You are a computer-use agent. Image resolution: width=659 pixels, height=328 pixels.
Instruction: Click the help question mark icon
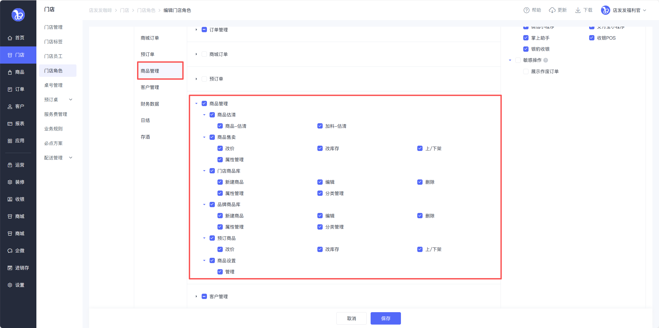click(526, 10)
